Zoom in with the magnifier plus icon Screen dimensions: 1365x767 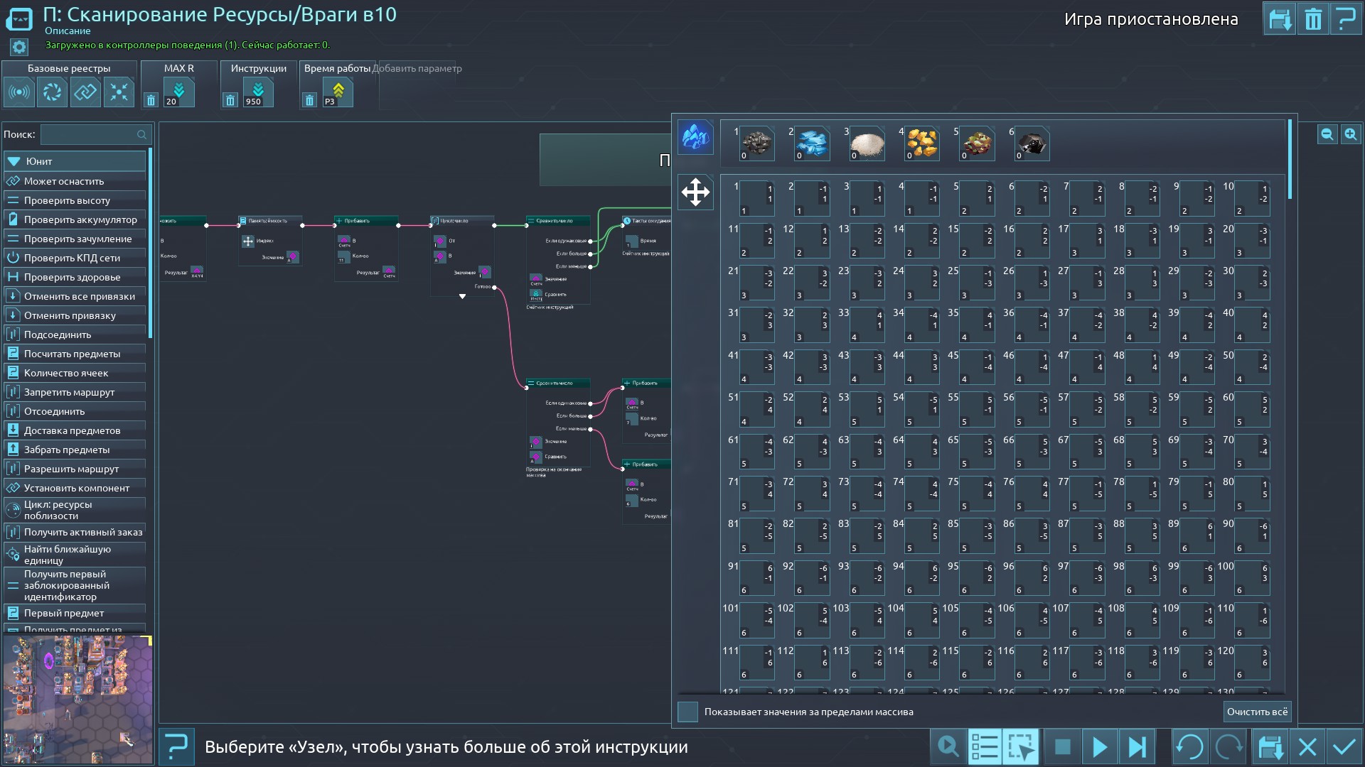pyautogui.click(x=1350, y=134)
